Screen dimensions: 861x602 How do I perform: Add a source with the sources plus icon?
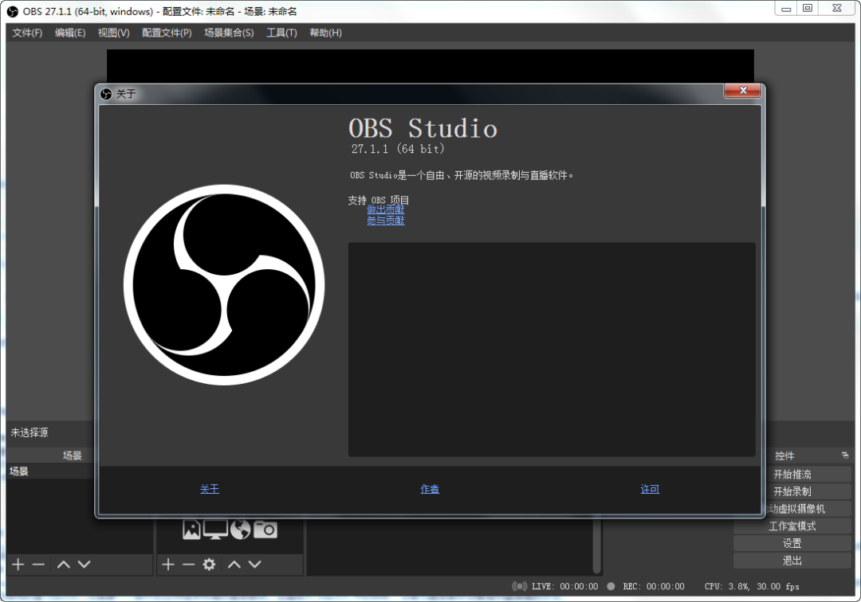coord(168,565)
